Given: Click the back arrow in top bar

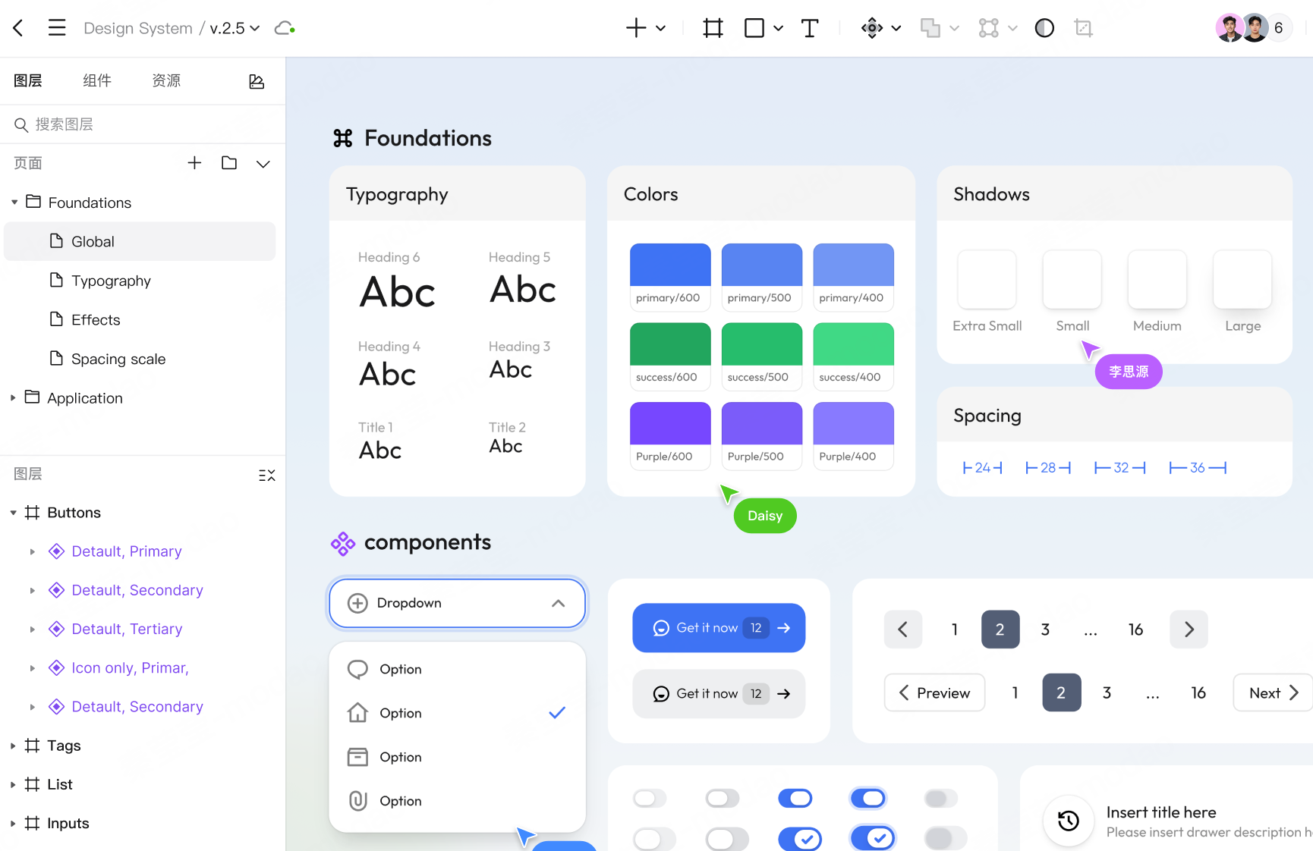Looking at the screenshot, I should point(18,28).
